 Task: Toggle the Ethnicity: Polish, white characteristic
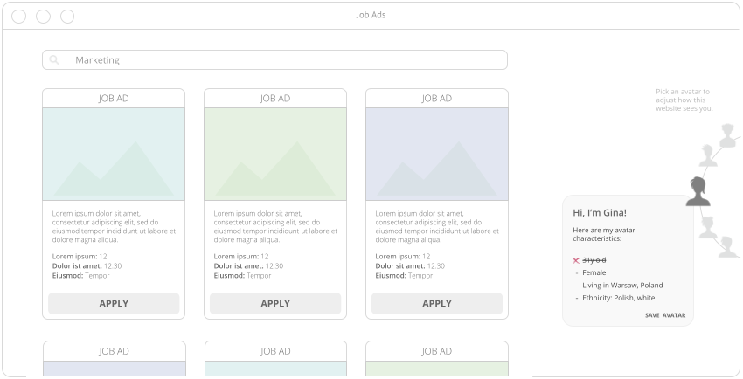(x=618, y=298)
